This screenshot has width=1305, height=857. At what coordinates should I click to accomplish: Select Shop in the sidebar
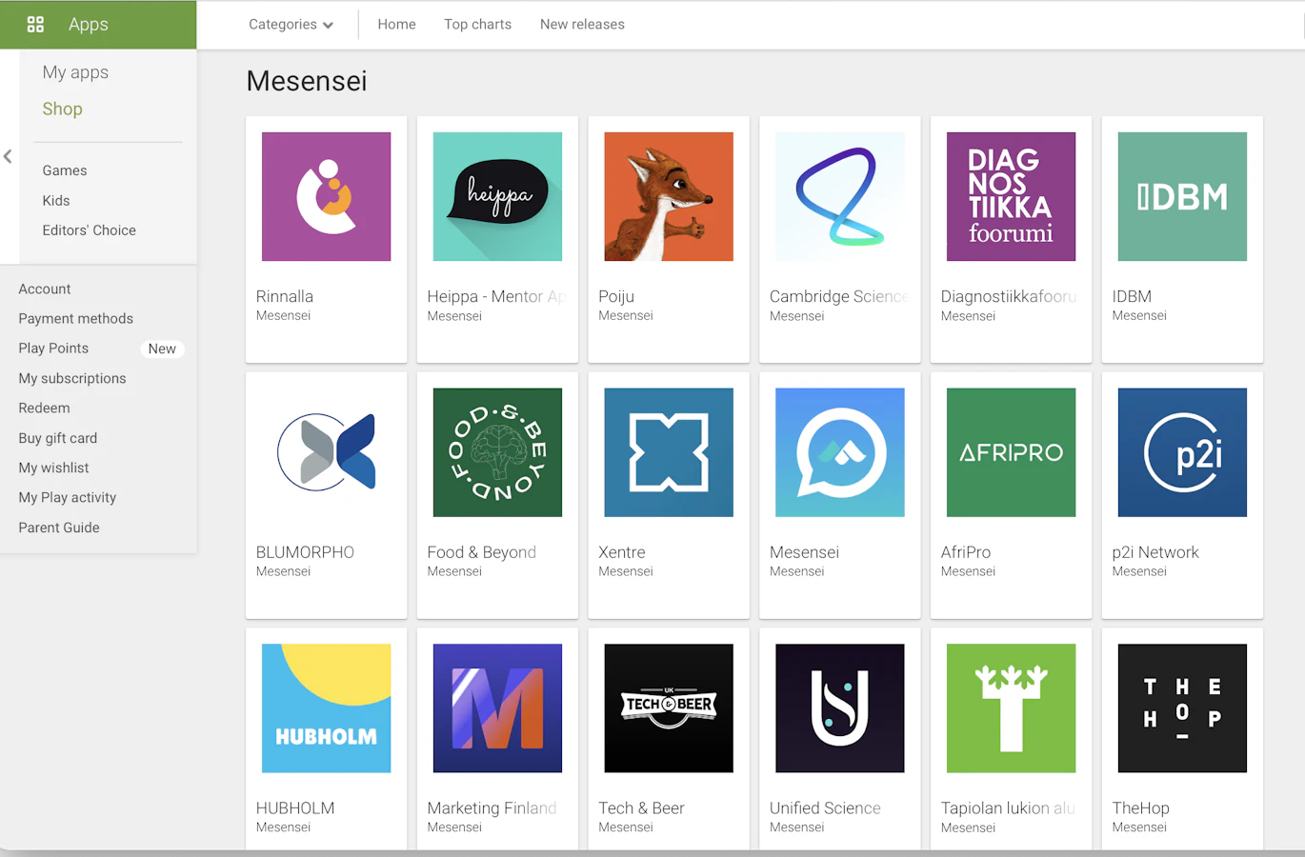coord(62,109)
